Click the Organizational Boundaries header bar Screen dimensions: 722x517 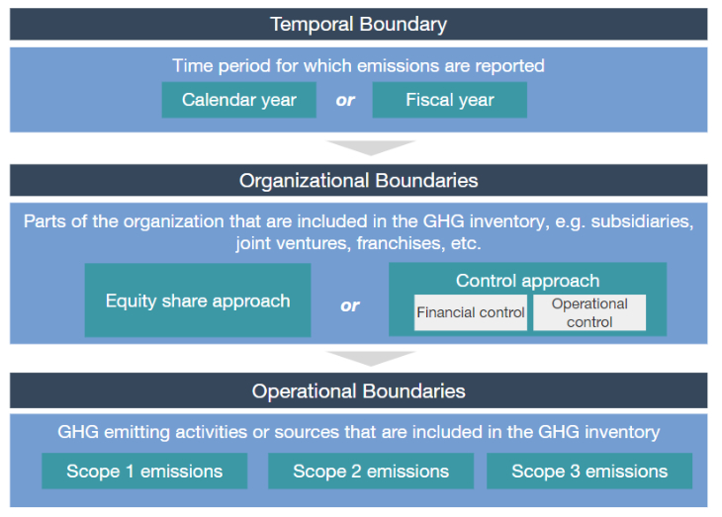(358, 181)
